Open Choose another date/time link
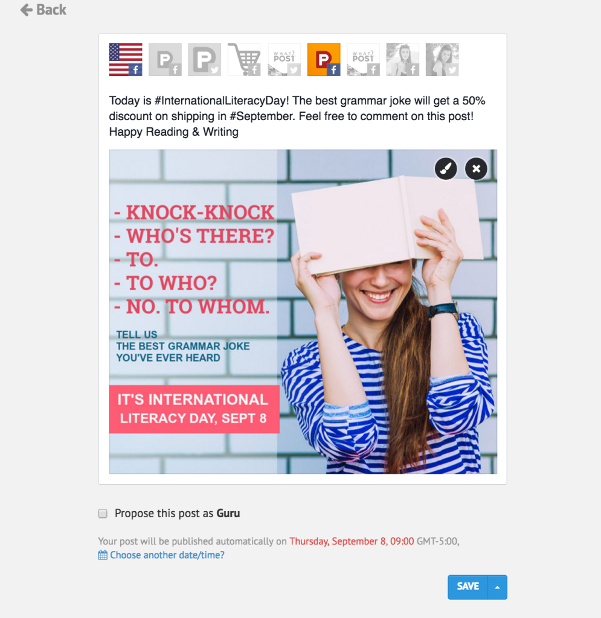 coord(167,555)
